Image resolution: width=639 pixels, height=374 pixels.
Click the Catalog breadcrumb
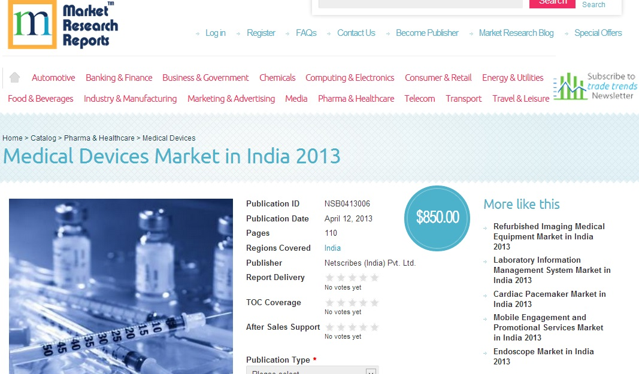tap(43, 138)
